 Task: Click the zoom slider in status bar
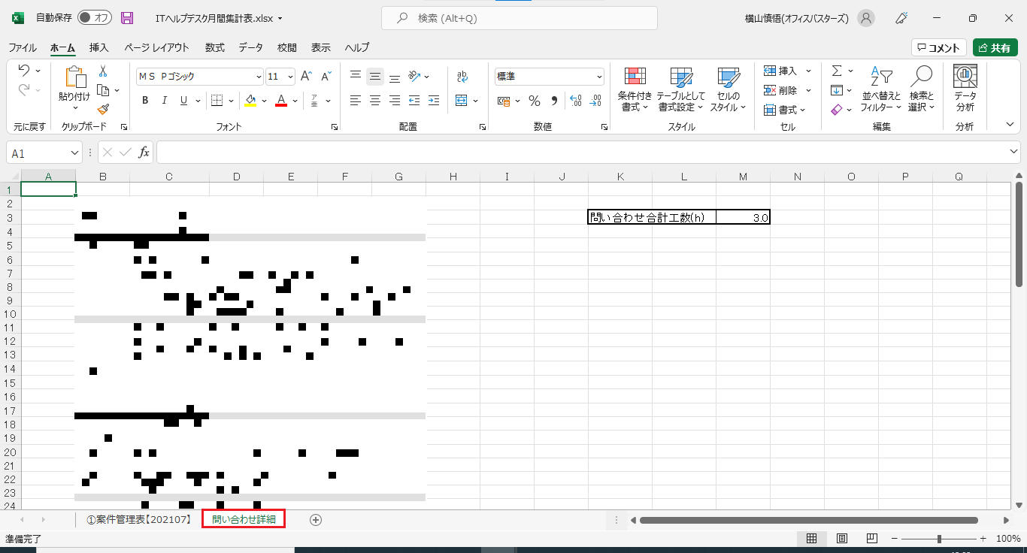(x=939, y=539)
